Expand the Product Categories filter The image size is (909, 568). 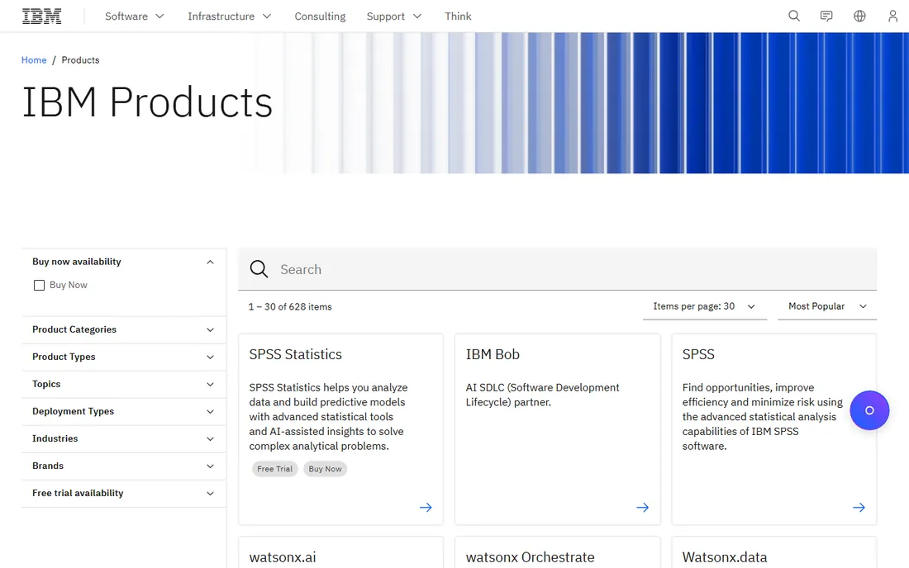point(123,329)
